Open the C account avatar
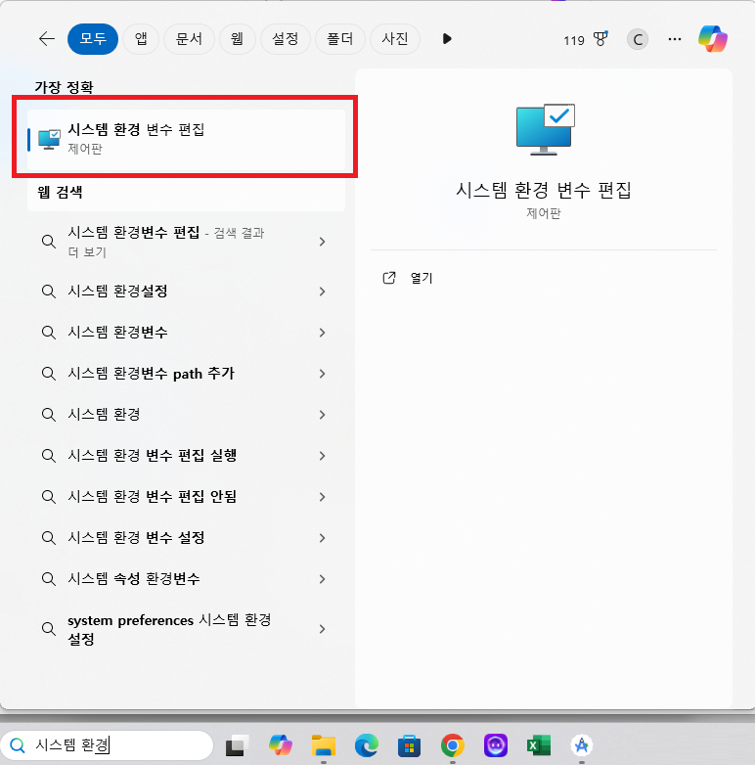The width and height of the screenshot is (755, 765). 638,39
